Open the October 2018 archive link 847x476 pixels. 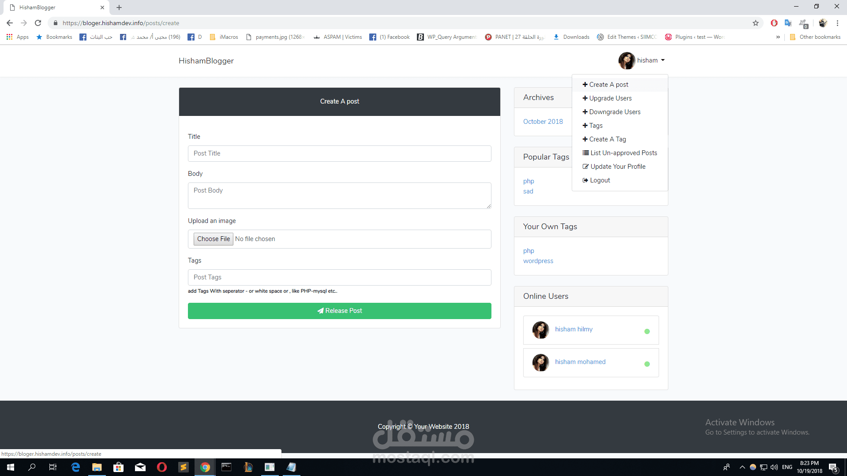click(x=543, y=122)
